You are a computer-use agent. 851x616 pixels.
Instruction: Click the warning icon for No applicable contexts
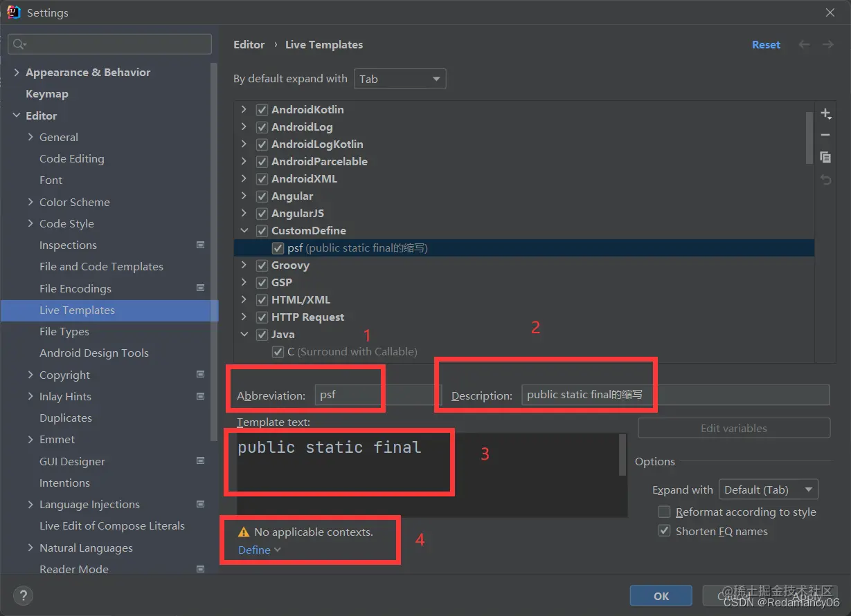[243, 532]
